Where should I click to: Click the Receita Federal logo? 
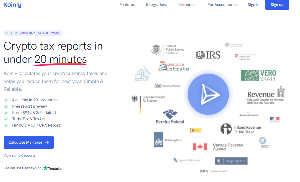pyautogui.click(x=170, y=117)
